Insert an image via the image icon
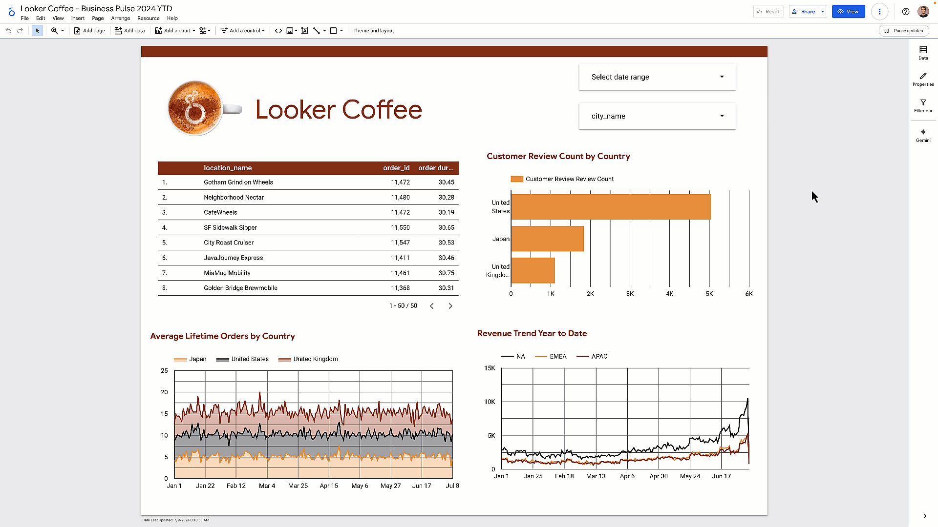 (x=290, y=30)
